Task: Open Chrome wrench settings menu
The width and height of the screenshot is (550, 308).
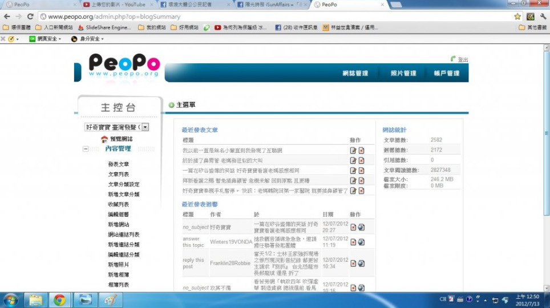Action: coord(543,17)
